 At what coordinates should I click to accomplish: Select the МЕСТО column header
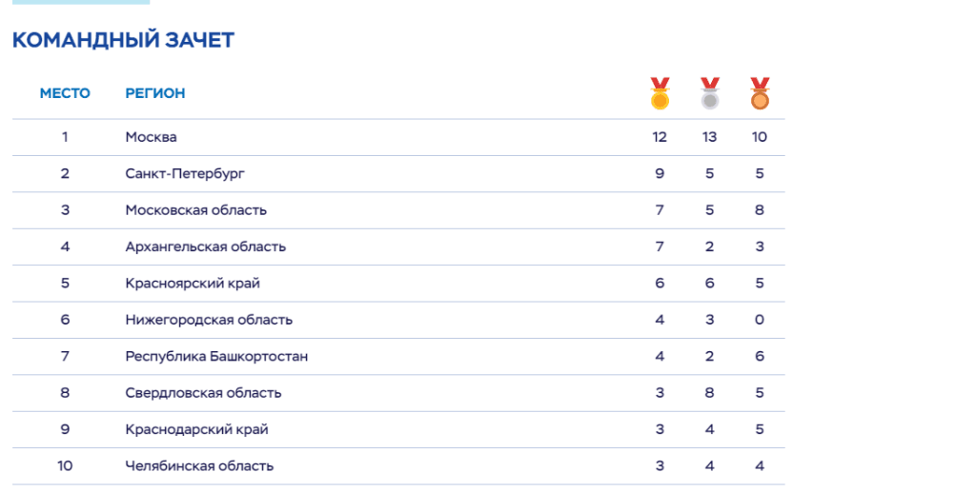point(65,93)
